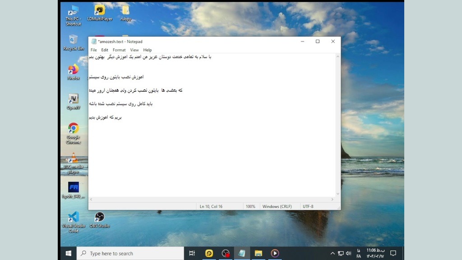Click first line of Persian greeting text

point(150,56)
